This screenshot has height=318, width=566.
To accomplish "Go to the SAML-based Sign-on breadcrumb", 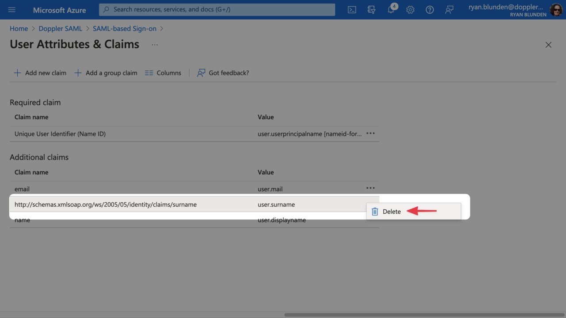I will [125, 28].
